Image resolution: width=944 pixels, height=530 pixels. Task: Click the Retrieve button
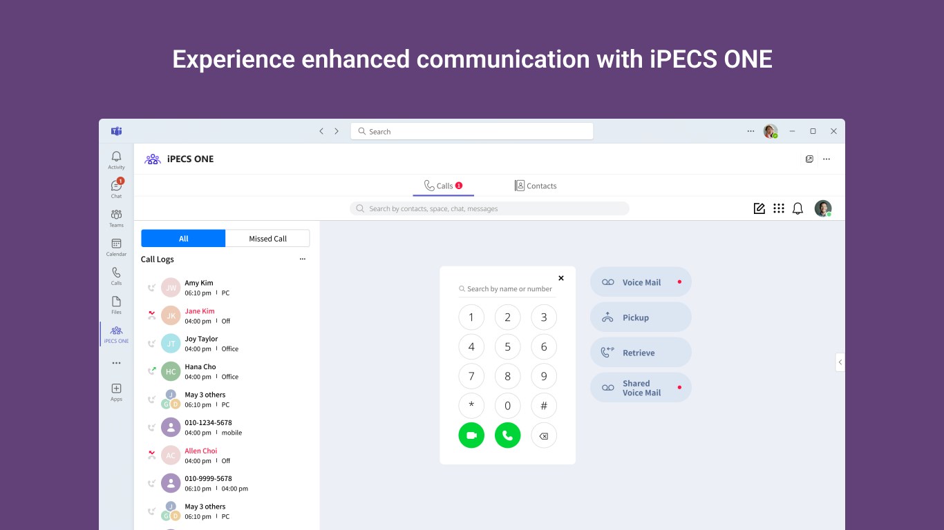tap(641, 353)
